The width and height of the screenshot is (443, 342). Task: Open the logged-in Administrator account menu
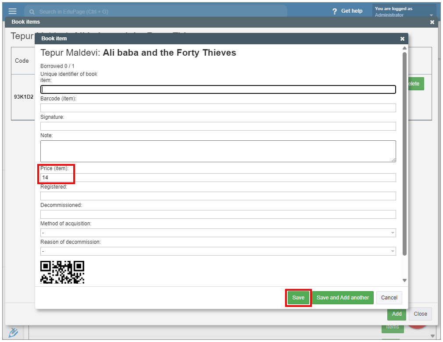tap(404, 12)
